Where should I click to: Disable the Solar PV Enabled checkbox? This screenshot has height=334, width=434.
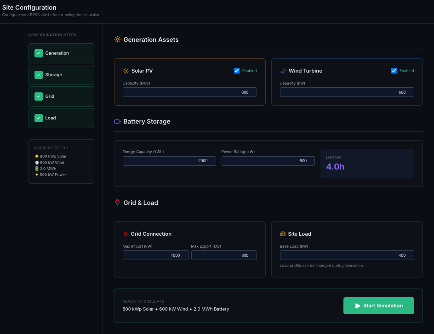pos(237,71)
